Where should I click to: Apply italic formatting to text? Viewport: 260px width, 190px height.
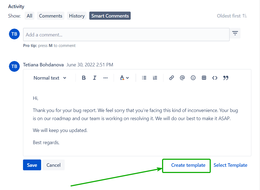coord(94,78)
